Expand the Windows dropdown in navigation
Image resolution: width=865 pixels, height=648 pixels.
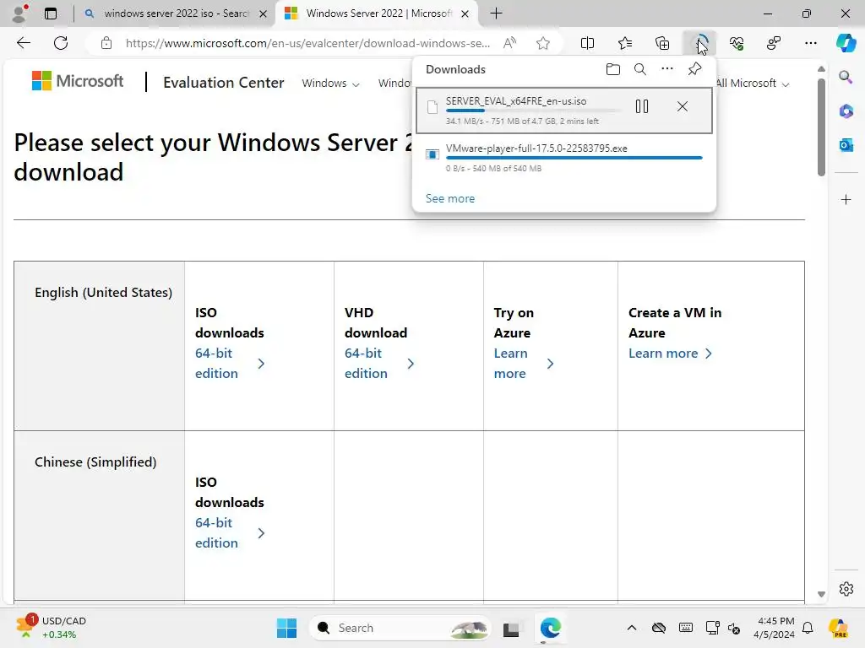[x=330, y=84]
